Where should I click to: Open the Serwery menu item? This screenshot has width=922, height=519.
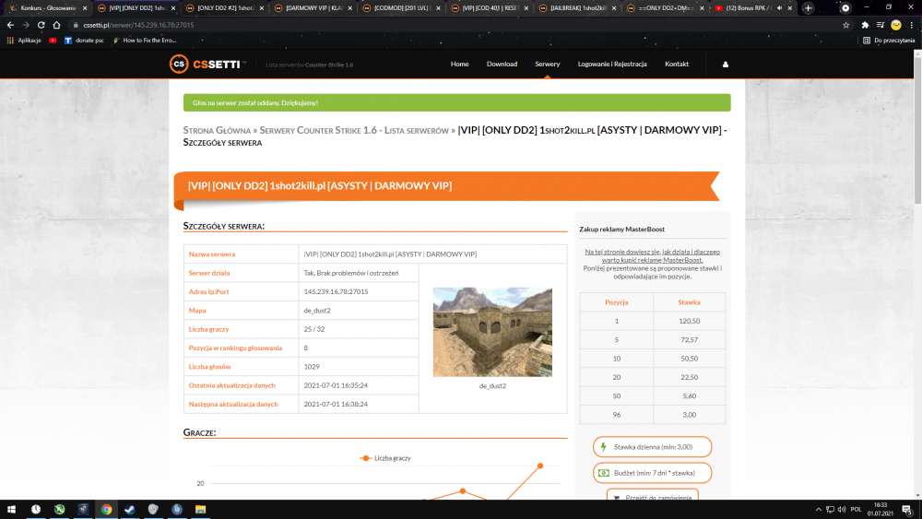[x=547, y=64]
